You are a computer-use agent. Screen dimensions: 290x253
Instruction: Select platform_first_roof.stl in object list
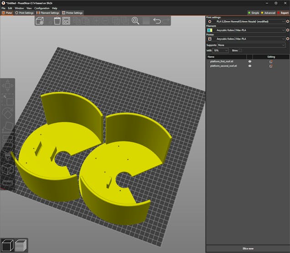click(x=222, y=61)
